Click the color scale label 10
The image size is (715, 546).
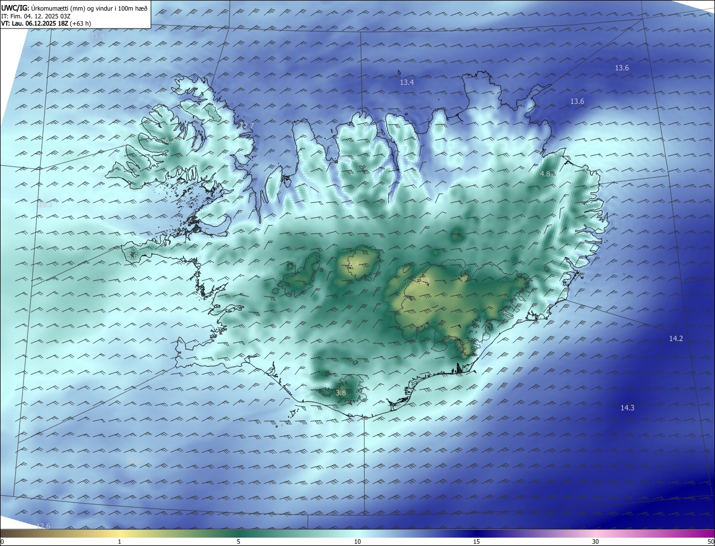pyautogui.click(x=357, y=542)
